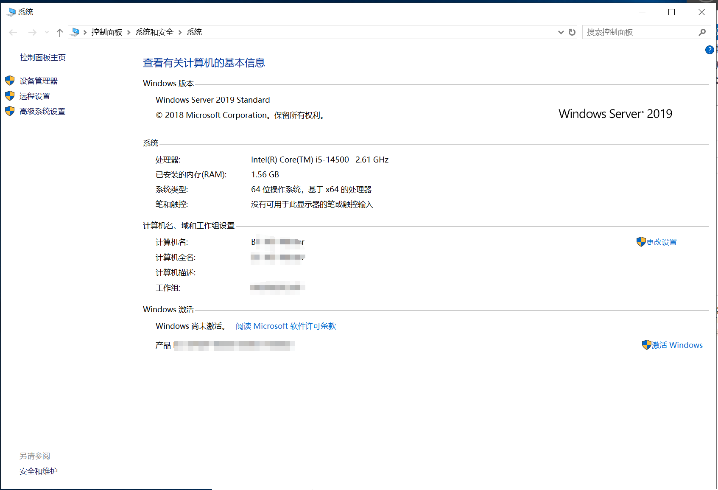Select 控制面板 in the breadcrumb path
This screenshot has width=718, height=490.
[107, 32]
